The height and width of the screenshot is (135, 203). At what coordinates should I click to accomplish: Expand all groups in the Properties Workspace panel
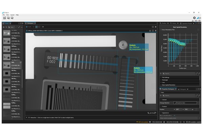click(x=197, y=96)
